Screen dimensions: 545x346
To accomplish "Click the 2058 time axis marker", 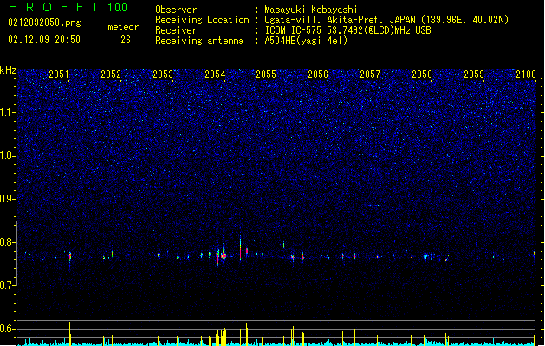I will [422, 74].
